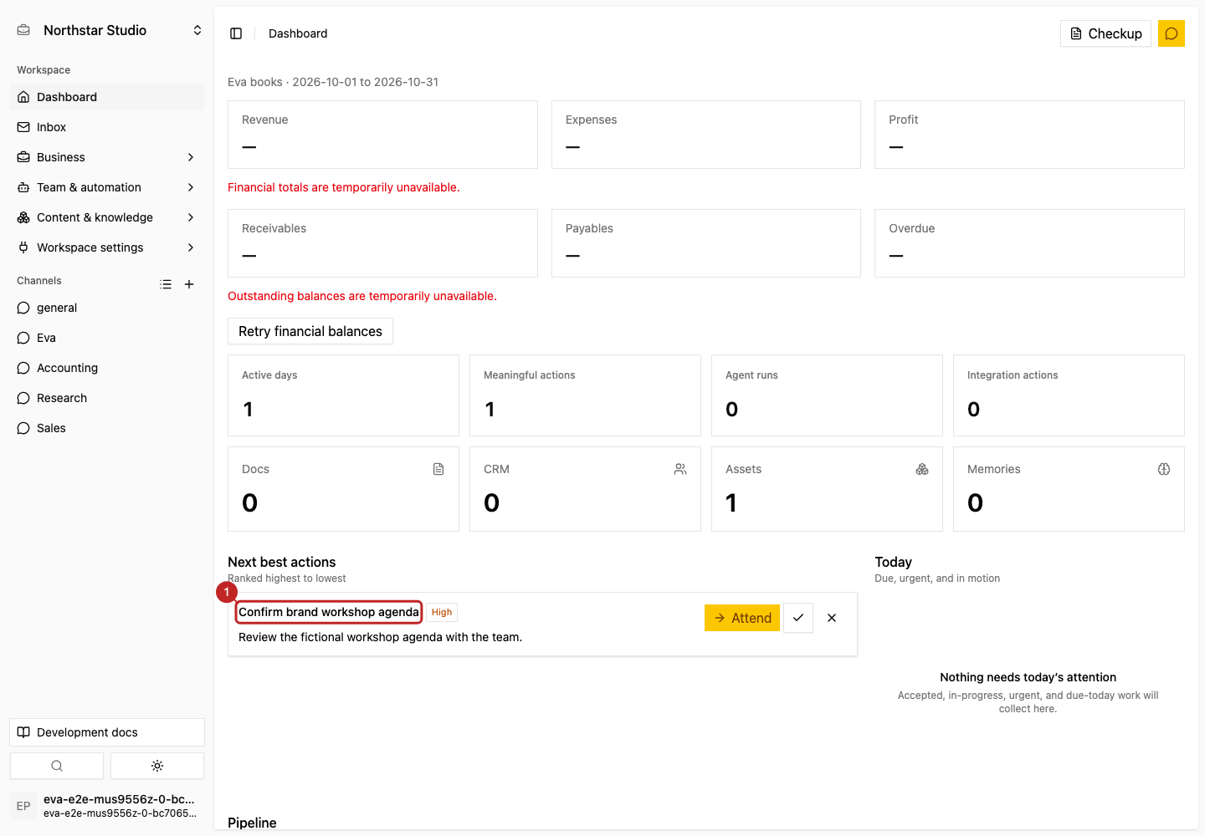Open the yellow chat bubble icon
The image size is (1205, 836).
(x=1172, y=33)
